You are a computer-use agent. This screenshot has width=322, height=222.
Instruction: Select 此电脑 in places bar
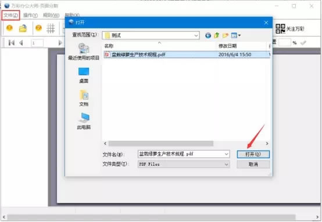pos(84,121)
